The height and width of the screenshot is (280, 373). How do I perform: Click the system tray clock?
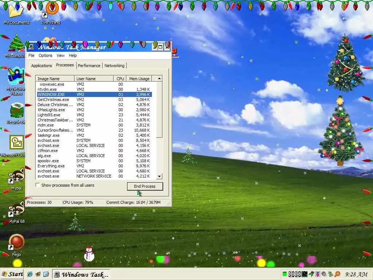click(356, 275)
